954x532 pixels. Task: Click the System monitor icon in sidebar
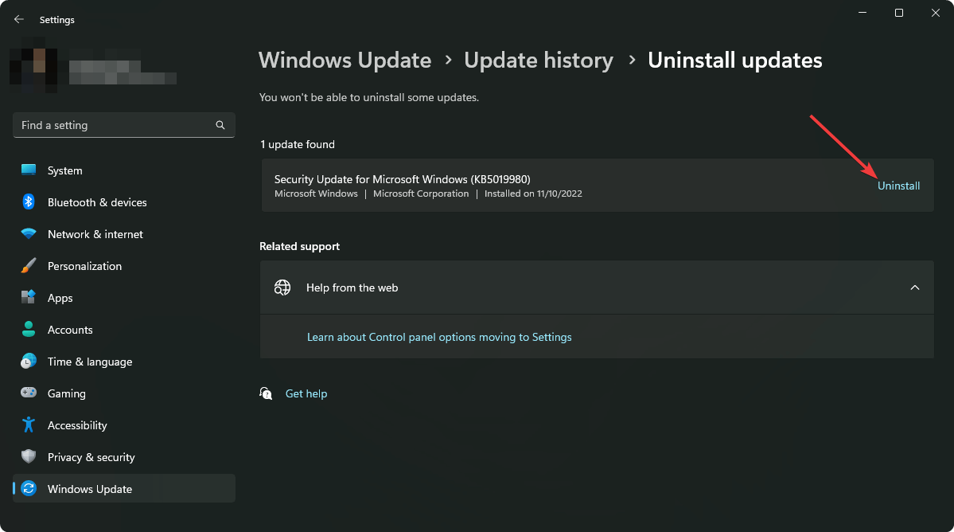click(x=29, y=170)
